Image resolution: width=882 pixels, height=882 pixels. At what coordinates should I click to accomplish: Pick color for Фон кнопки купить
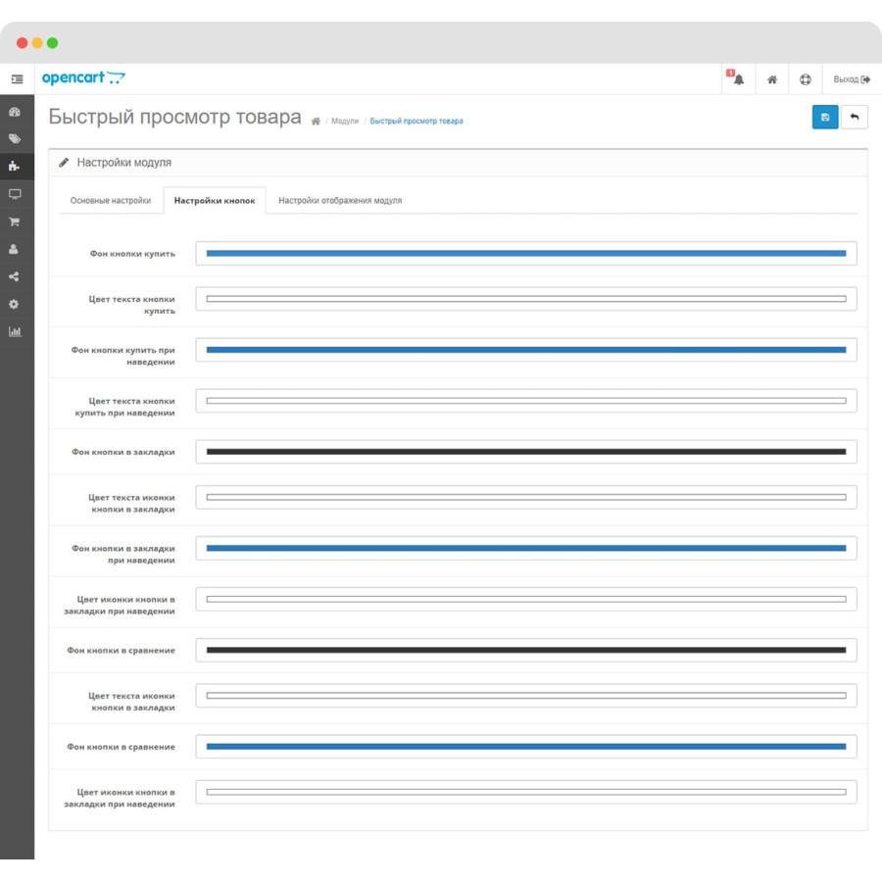tap(526, 254)
